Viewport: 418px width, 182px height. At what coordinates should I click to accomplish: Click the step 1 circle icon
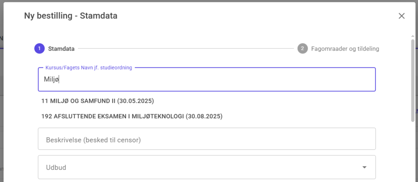(x=39, y=49)
